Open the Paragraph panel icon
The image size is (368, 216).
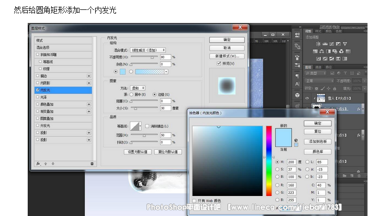pos(297,76)
